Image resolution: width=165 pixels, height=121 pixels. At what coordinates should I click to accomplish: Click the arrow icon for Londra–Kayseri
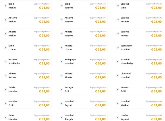tap(118, 117)
